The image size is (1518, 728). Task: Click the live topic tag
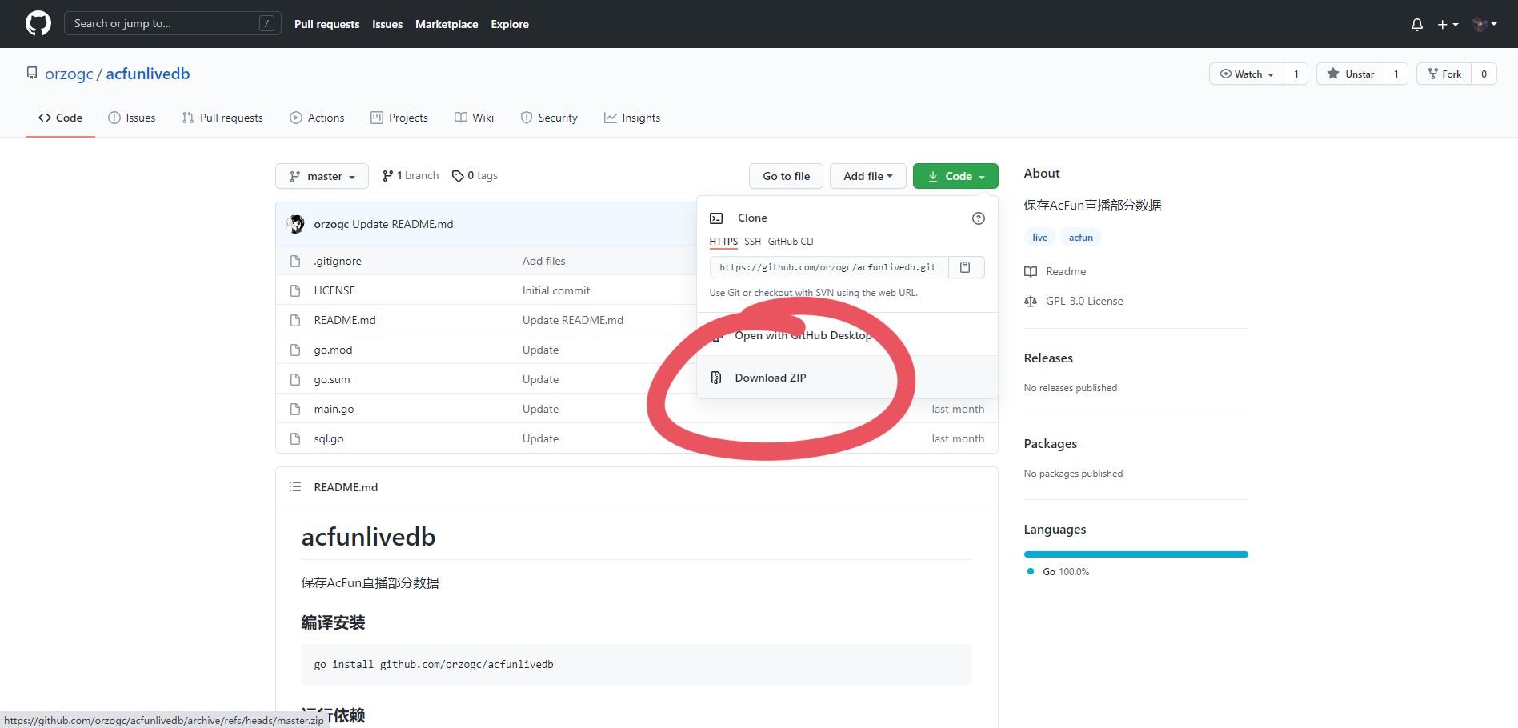point(1039,238)
